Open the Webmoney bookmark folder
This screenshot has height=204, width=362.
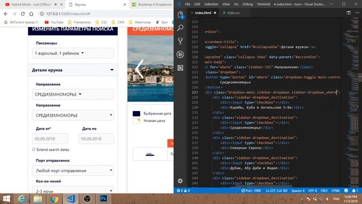point(140,22)
